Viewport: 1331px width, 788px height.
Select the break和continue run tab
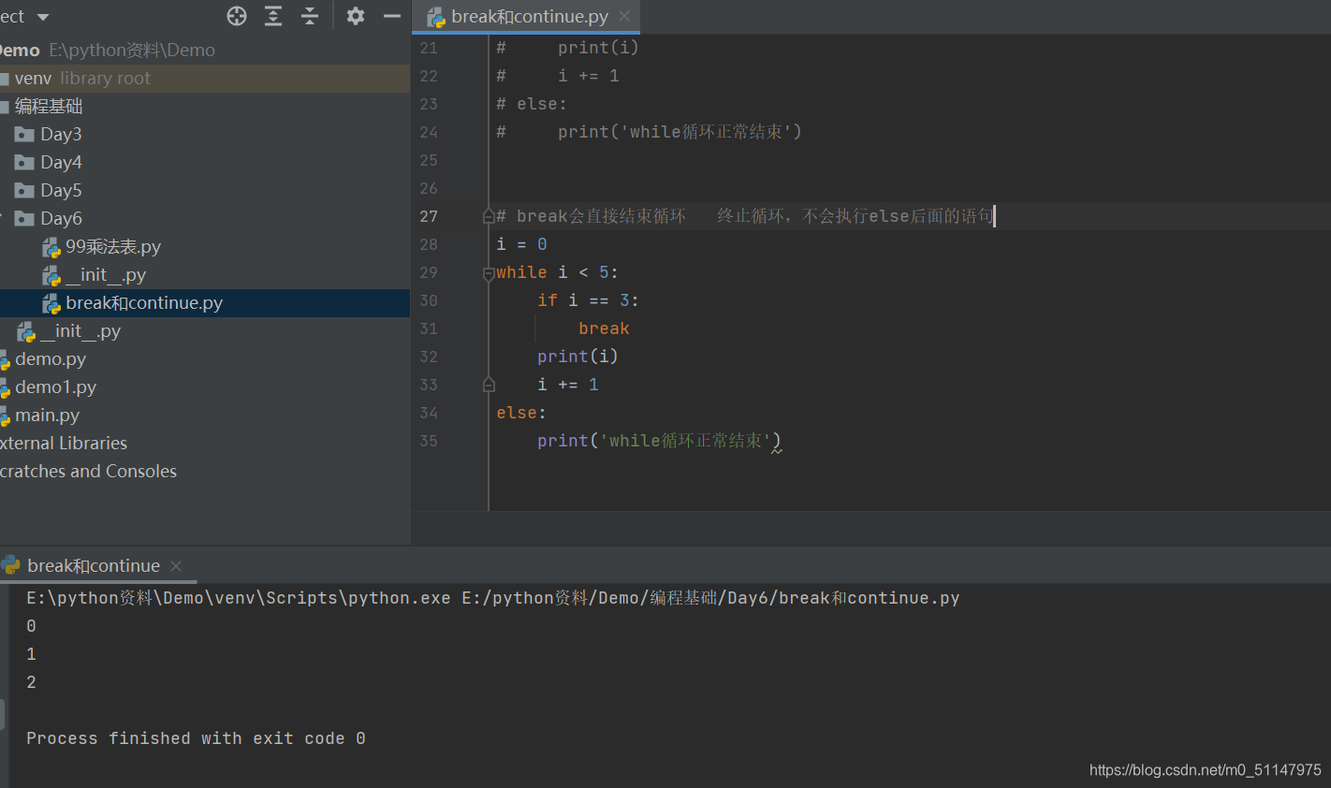pyautogui.click(x=94, y=565)
